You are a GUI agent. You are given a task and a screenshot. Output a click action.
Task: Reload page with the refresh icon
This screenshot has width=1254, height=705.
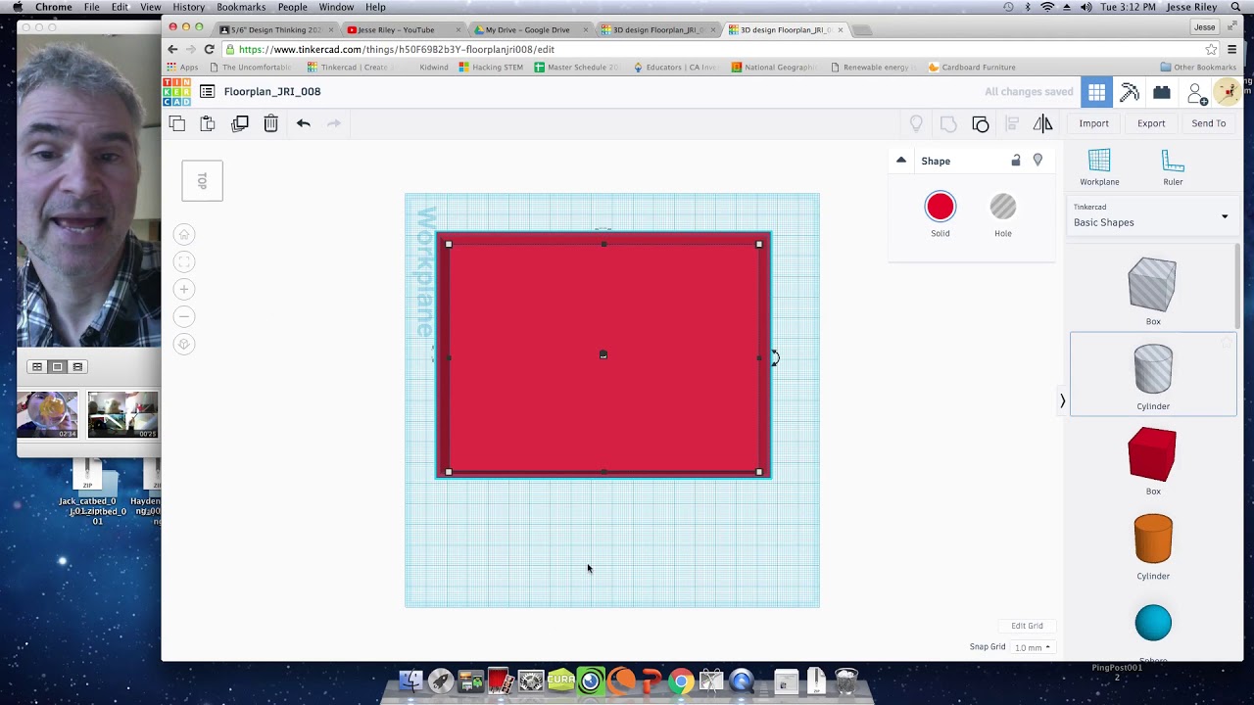(x=209, y=49)
